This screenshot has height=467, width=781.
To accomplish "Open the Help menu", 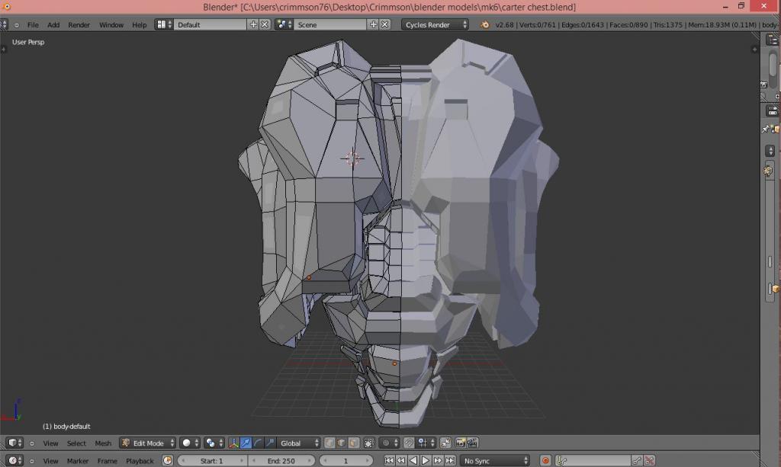I will coord(140,25).
